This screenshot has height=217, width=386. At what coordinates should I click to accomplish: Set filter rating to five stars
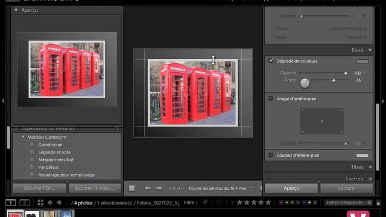coord(268,203)
